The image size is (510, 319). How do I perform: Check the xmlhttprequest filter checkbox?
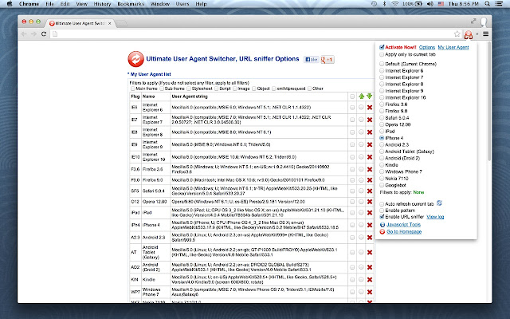[x=274, y=89]
